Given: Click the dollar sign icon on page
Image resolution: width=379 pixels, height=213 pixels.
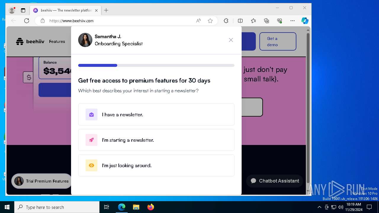Looking at the screenshot, I should pos(29,78).
